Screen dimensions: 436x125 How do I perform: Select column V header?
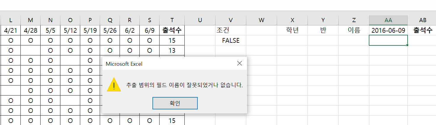[x=231, y=20]
